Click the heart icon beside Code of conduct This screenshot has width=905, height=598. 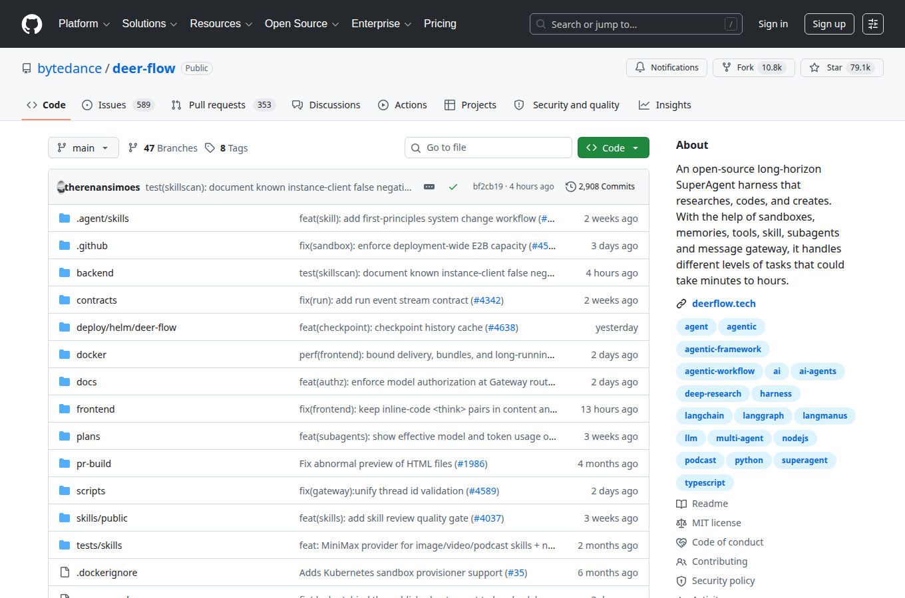point(681,542)
